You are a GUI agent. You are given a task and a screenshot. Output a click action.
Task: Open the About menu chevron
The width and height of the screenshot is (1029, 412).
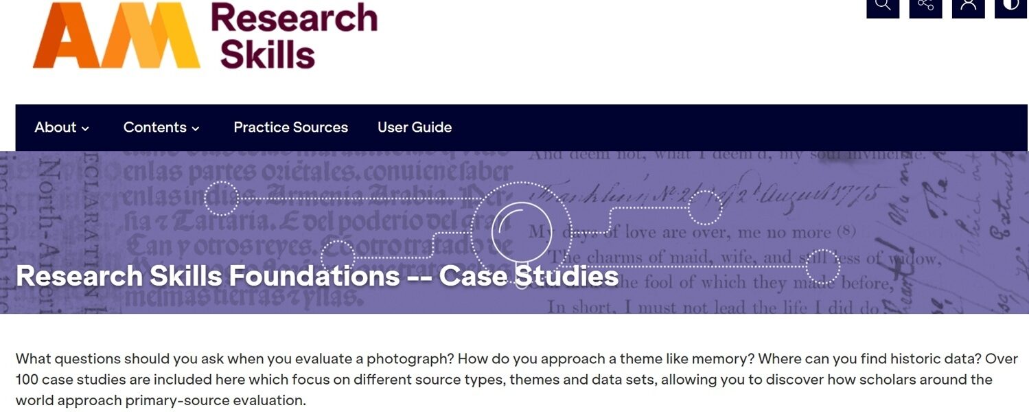[86, 128]
